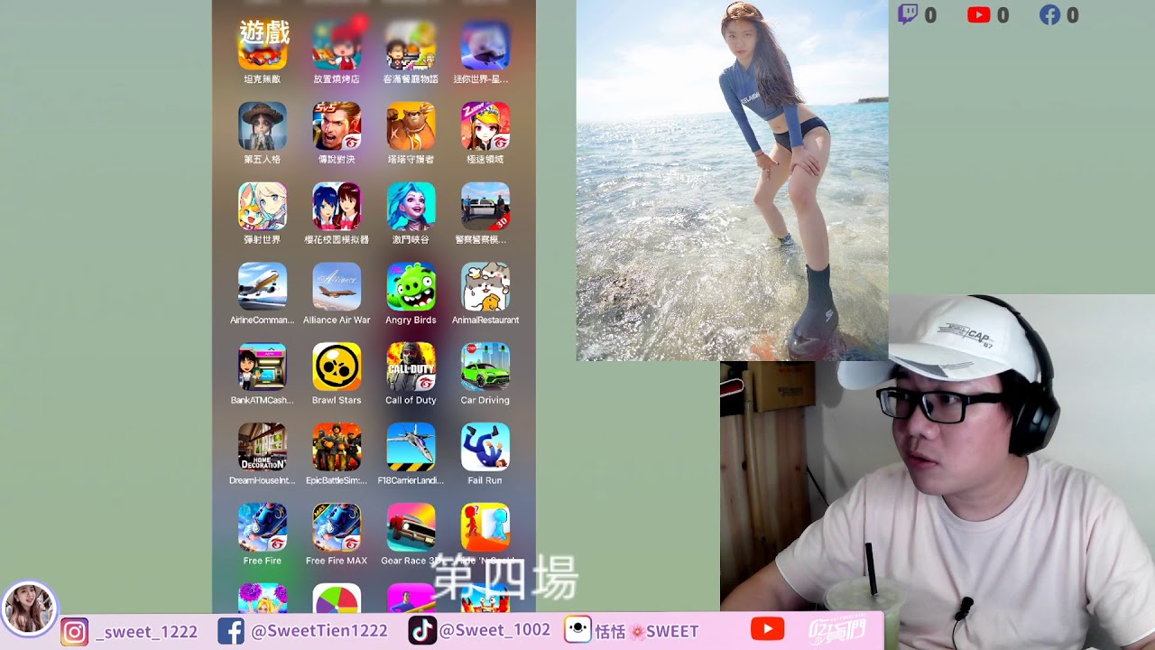Launch the Alliance Air War app
This screenshot has width=1155, height=650.
[337, 287]
